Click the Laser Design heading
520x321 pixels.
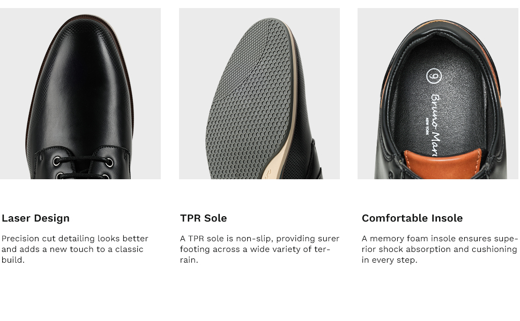[35, 218]
